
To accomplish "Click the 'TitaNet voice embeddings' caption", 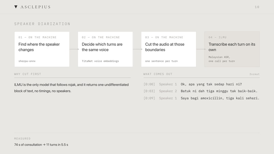I will [100, 61].
